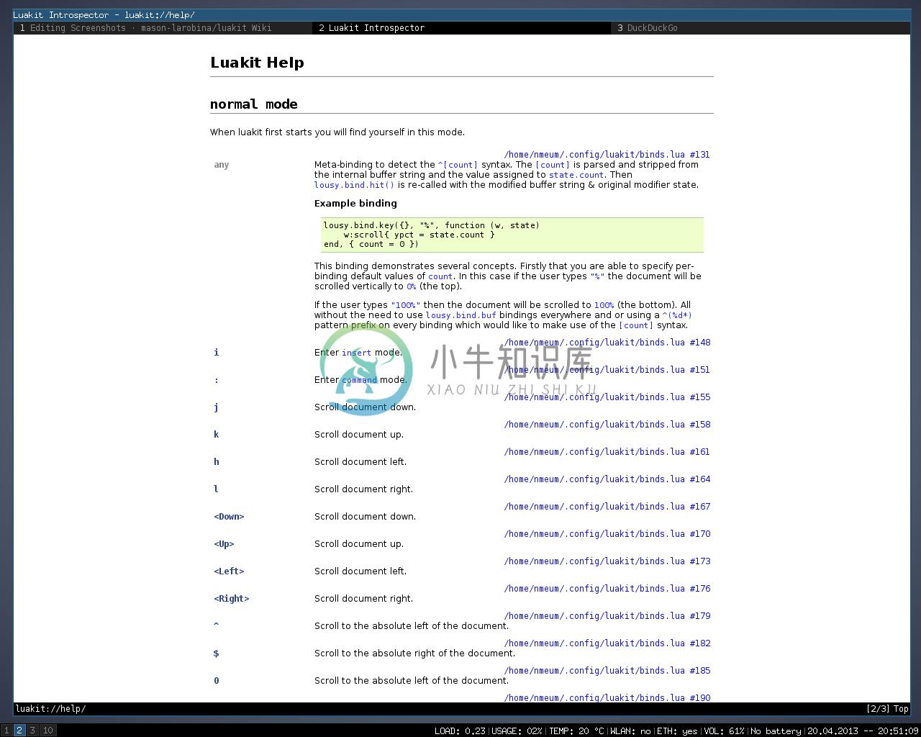Click the 'insert' mode link

[x=356, y=353]
